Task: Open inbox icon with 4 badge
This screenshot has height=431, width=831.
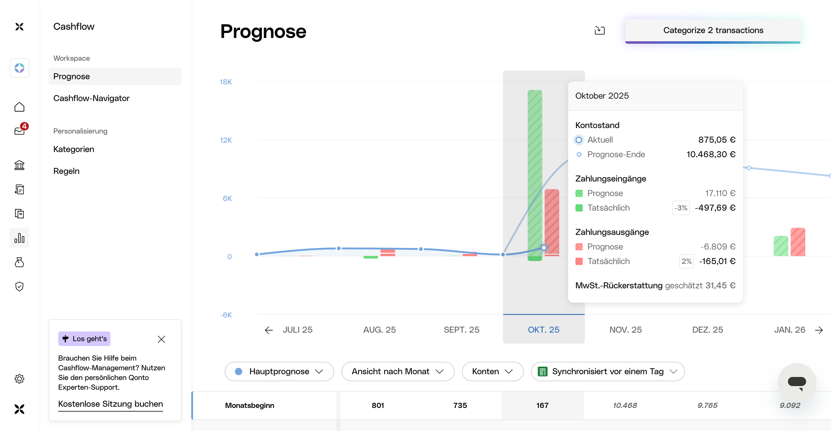Action: (x=19, y=130)
